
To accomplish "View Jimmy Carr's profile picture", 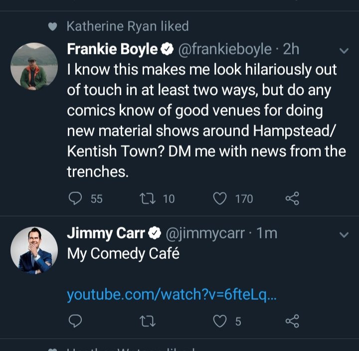I will 34,250.
